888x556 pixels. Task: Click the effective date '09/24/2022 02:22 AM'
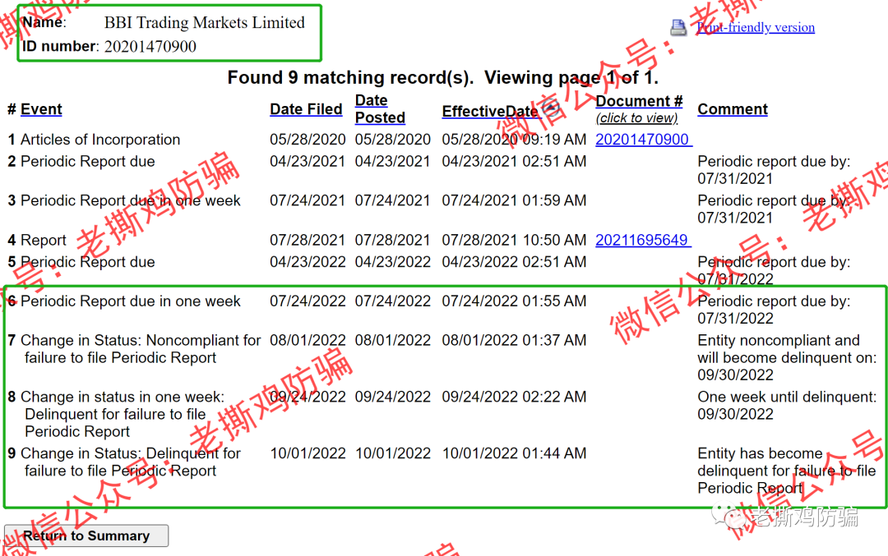(514, 397)
